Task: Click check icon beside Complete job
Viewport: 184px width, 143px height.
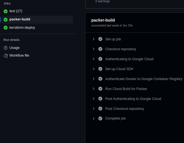Action: tap(100, 118)
